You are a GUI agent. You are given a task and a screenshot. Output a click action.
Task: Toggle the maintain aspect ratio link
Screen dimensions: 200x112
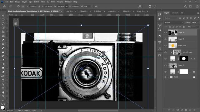67,6
